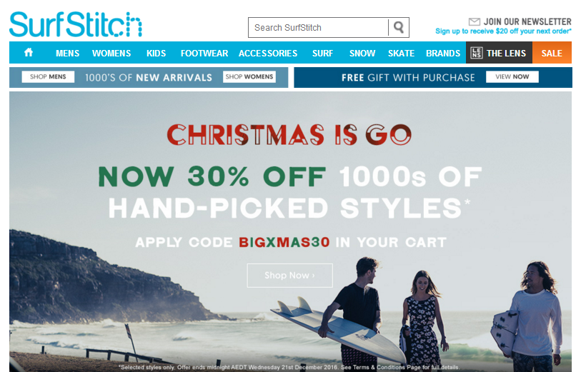Click Shop Now on Christmas banner
This screenshot has height=372, width=581.
pos(289,276)
